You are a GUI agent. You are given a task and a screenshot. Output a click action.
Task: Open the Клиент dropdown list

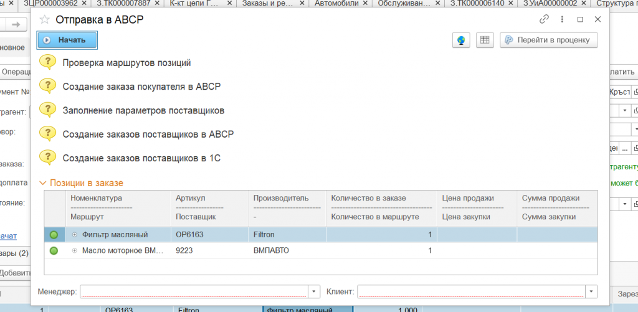(591, 291)
